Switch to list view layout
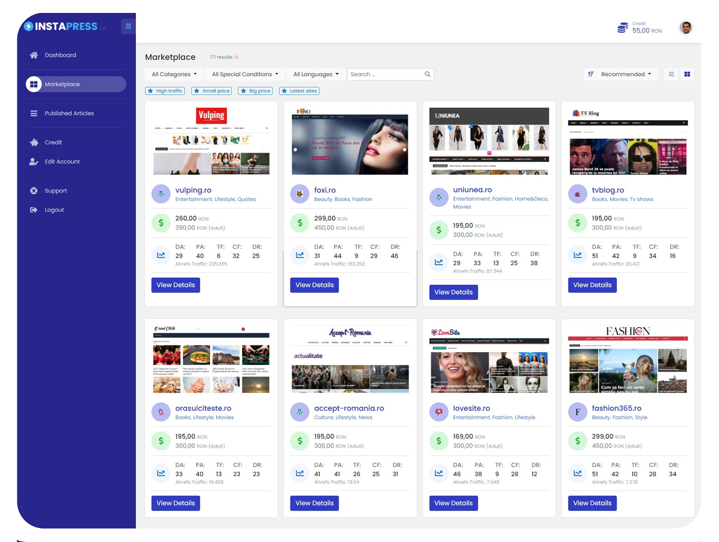 point(671,74)
